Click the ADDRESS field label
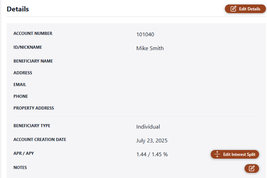 click(23, 73)
